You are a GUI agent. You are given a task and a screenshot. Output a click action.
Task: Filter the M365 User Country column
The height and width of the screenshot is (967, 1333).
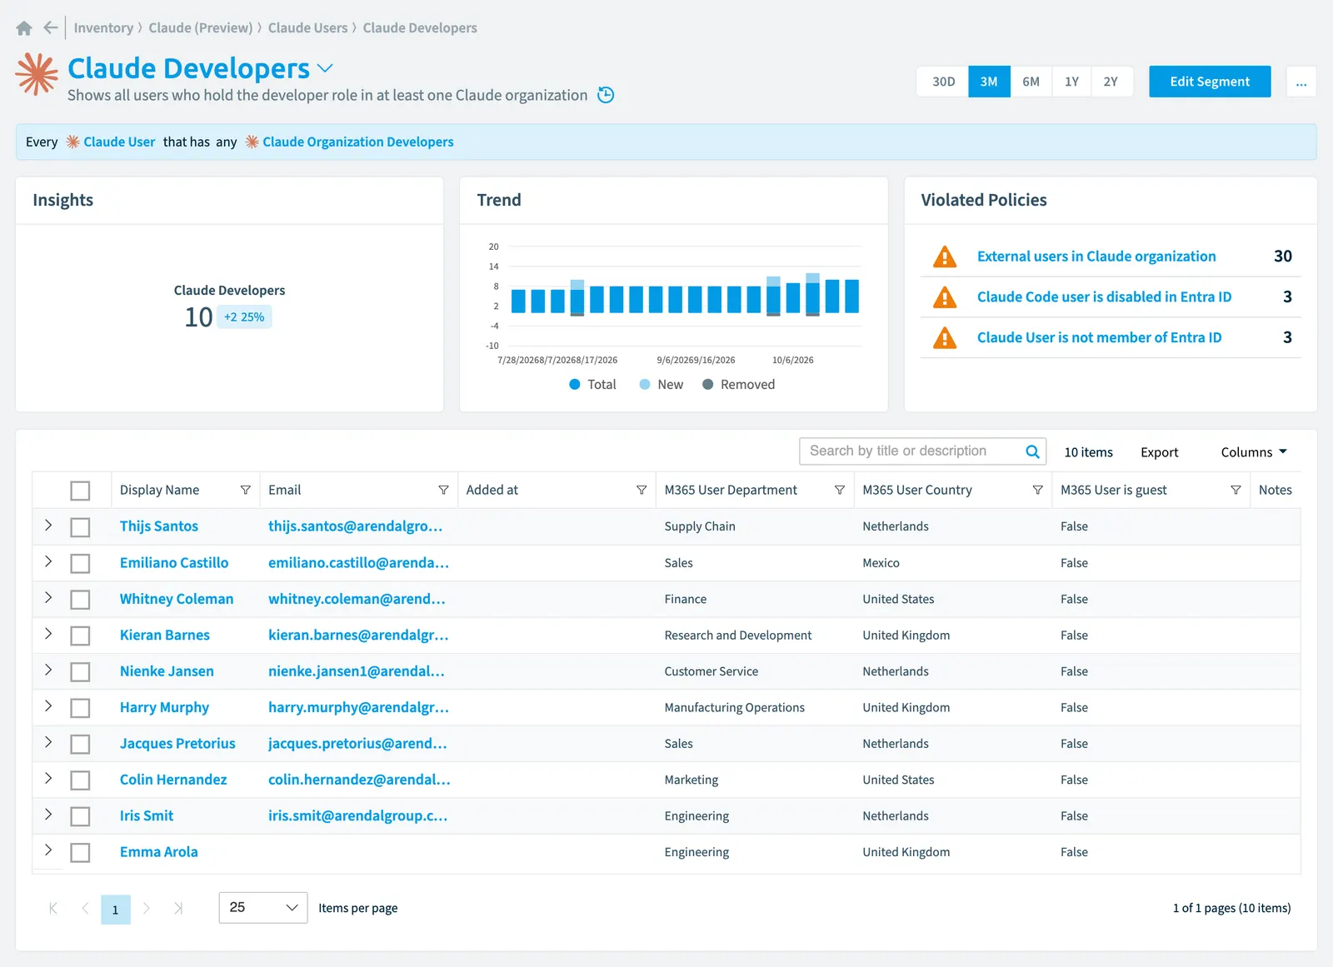(x=1037, y=490)
